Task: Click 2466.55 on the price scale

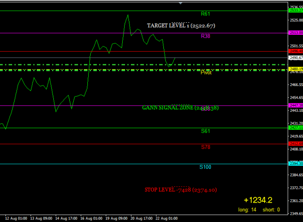Action: click(x=296, y=85)
